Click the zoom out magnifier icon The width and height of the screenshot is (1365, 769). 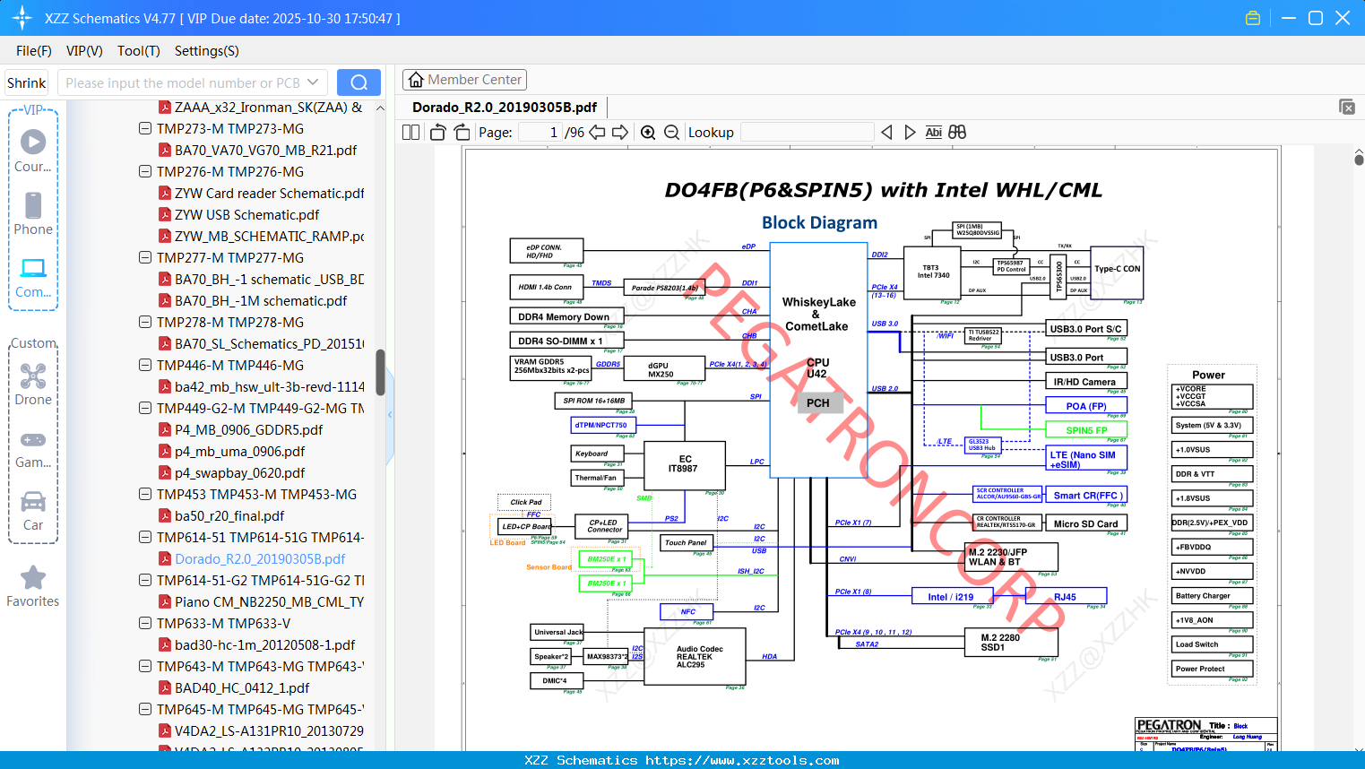coord(672,133)
